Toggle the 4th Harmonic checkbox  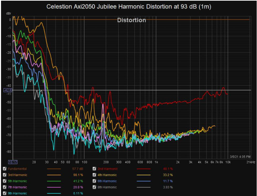point(94,175)
